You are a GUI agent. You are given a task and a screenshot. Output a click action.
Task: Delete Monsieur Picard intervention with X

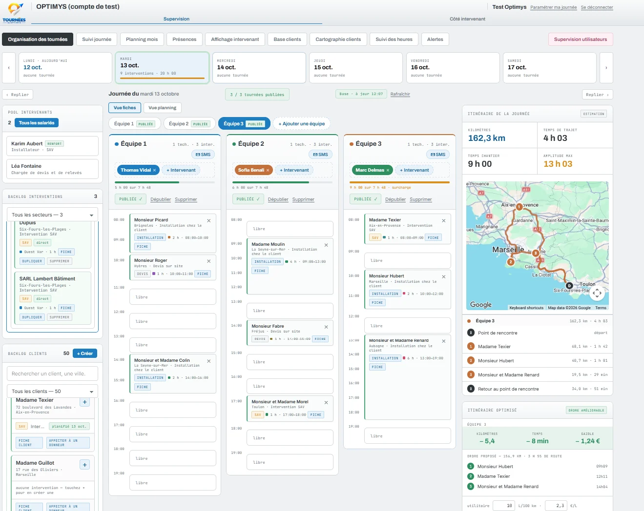click(209, 221)
